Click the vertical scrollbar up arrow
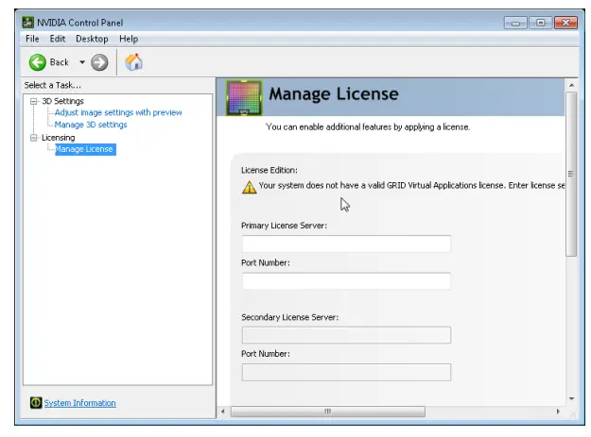 click(571, 85)
